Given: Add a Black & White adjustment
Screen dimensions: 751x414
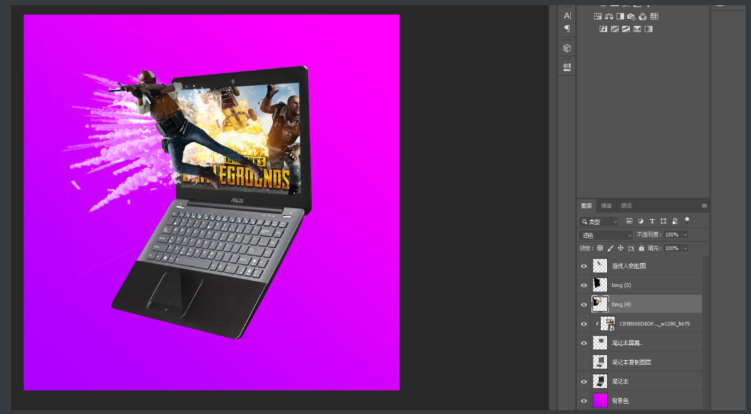Looking at the screenshot, I should tap(620, 16).
